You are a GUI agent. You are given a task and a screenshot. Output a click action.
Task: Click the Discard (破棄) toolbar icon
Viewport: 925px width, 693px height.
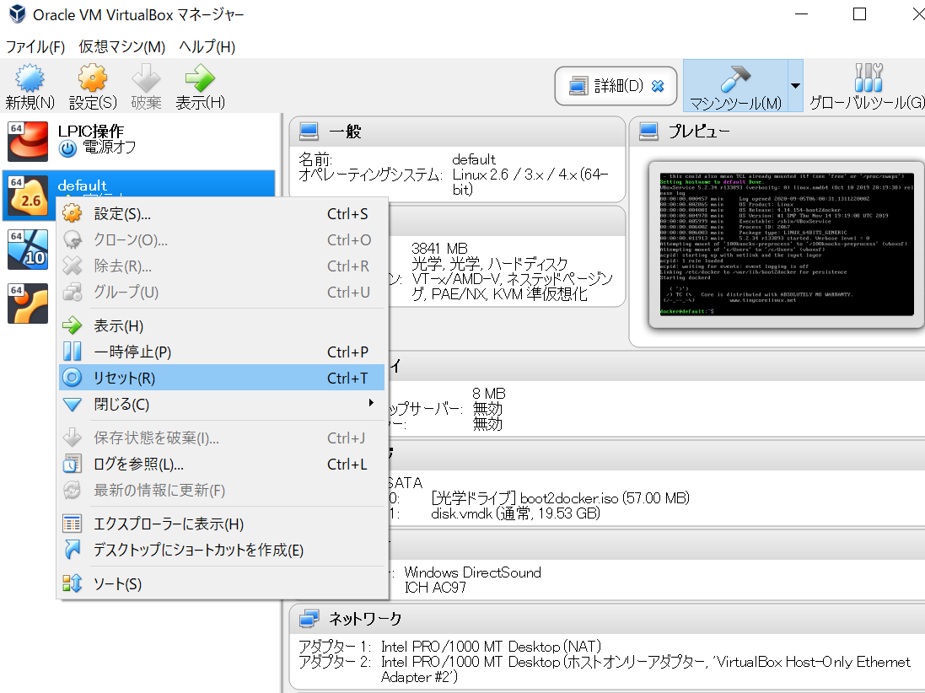(x=146, y=87)
